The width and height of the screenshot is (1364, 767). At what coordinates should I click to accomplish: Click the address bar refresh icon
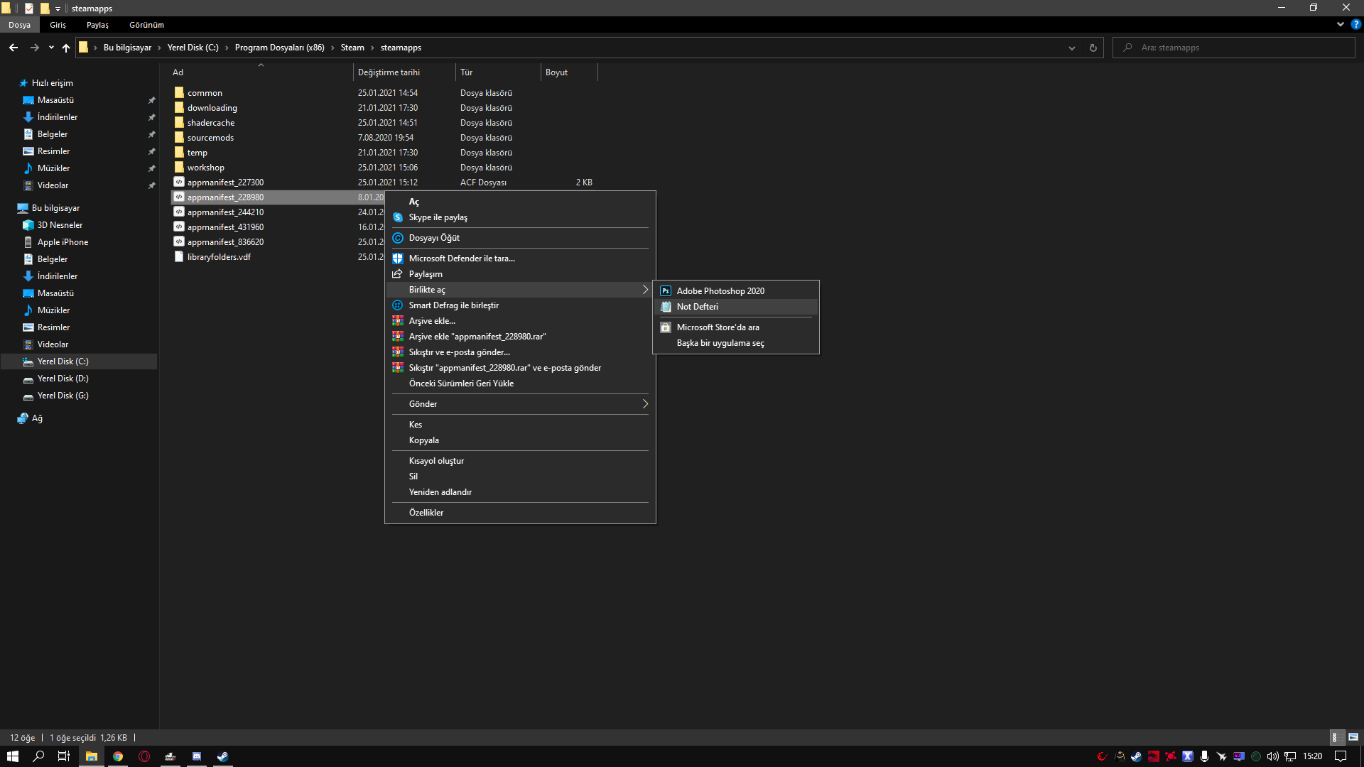coord(1093,48)
